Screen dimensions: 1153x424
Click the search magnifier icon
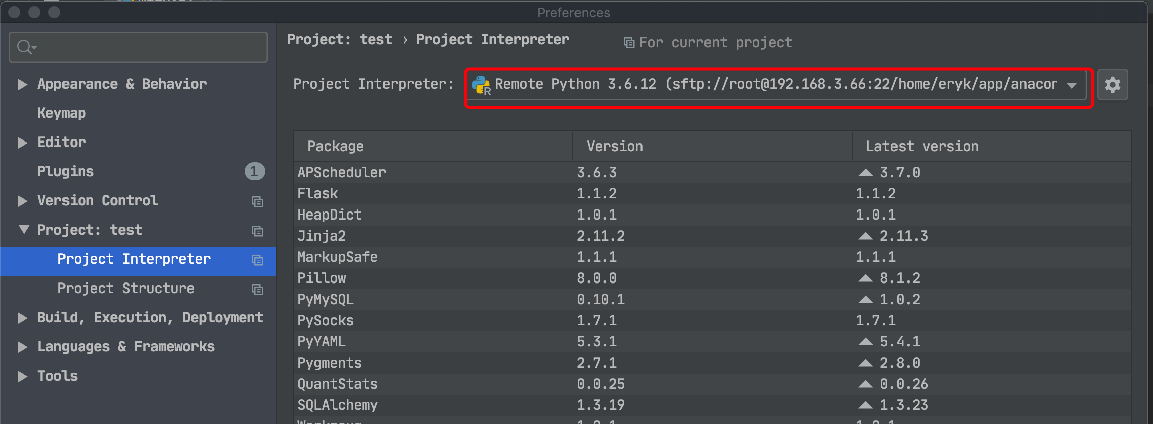point(25,47)
